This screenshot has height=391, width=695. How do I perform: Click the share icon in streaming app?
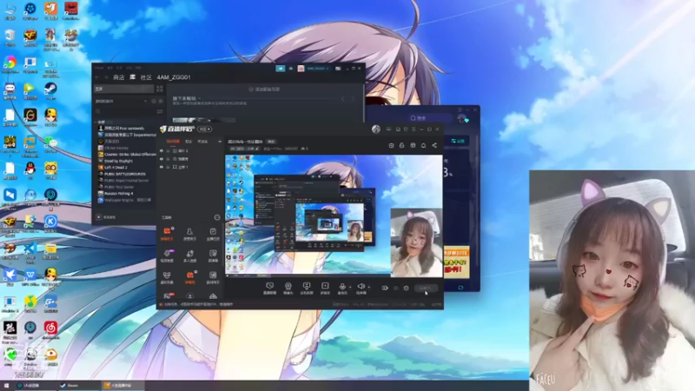coord(434,145)
